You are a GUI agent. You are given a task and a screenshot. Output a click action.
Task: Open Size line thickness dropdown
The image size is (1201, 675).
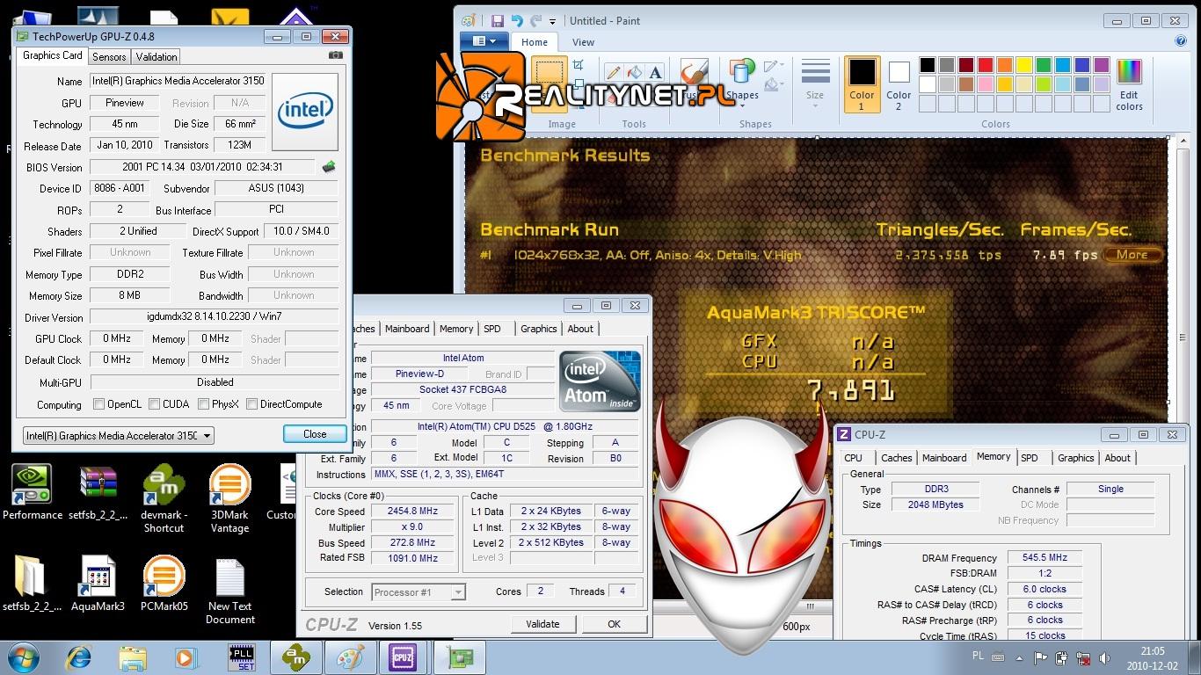[x=815, y=84]
